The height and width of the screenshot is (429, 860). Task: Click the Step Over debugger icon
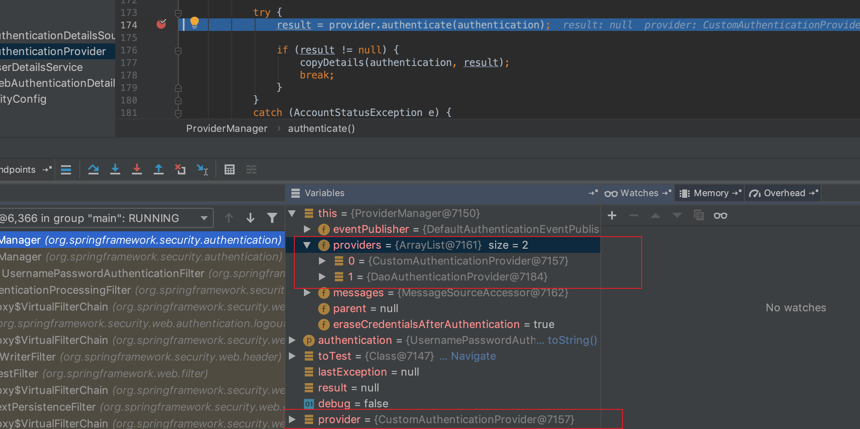94,169
